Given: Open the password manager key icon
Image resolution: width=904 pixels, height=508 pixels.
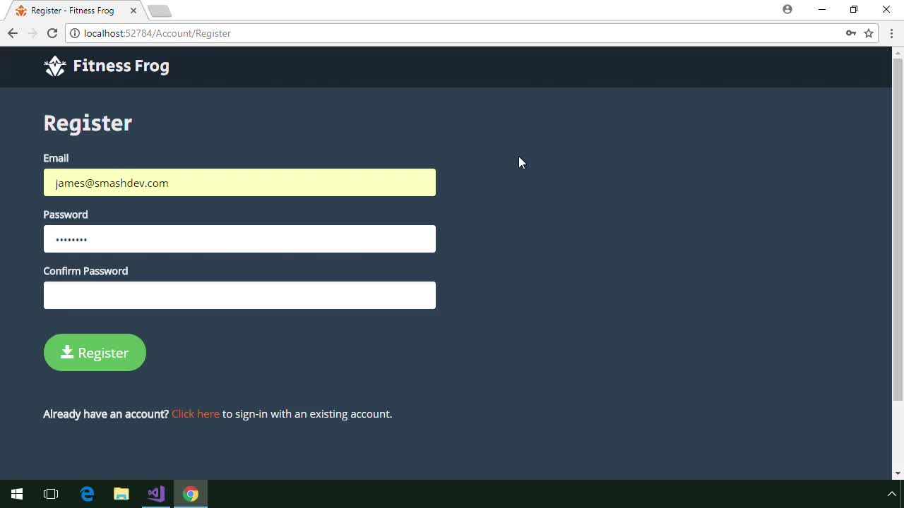Looking at the screenshot, I should (852, 33).
